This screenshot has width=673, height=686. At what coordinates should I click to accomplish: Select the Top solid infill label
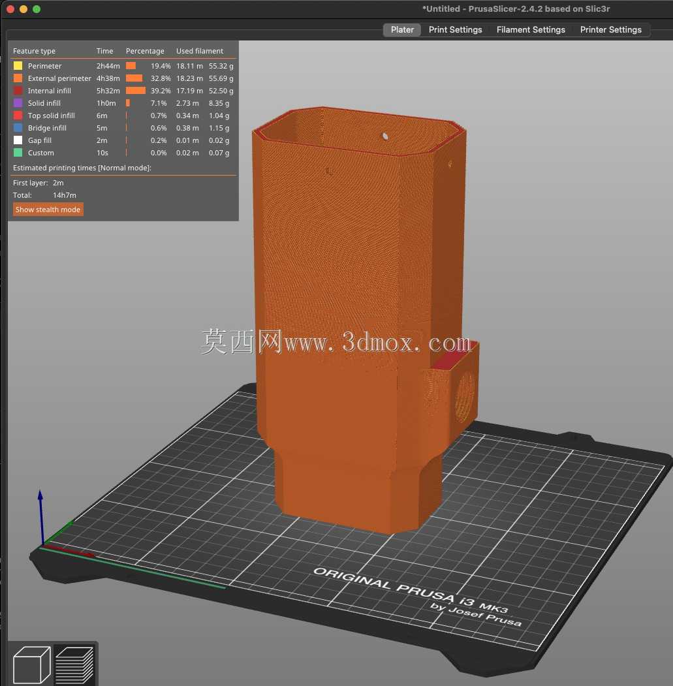click(x=51, y=116)
